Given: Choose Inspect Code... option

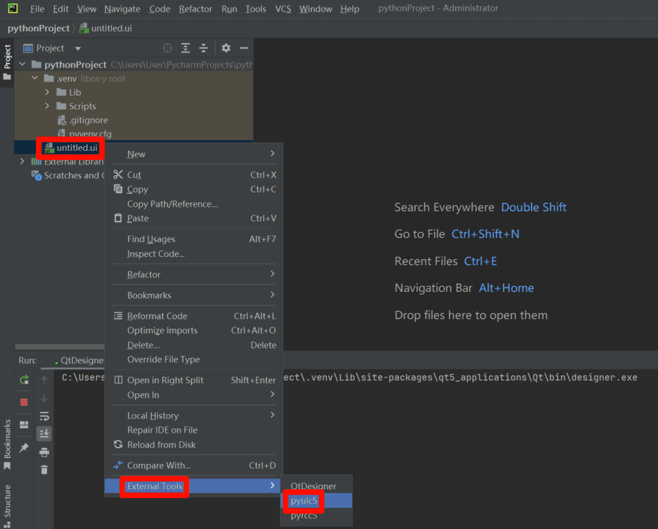Looking at the screenshot, I should click(x=193, y=254).
